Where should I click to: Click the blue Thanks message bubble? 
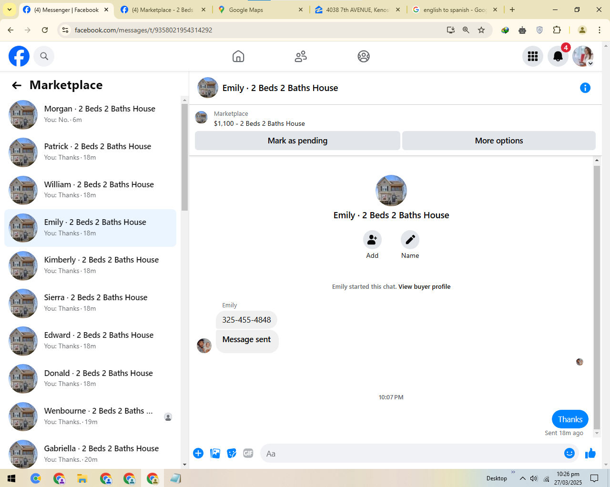click(x=570, y=419)
